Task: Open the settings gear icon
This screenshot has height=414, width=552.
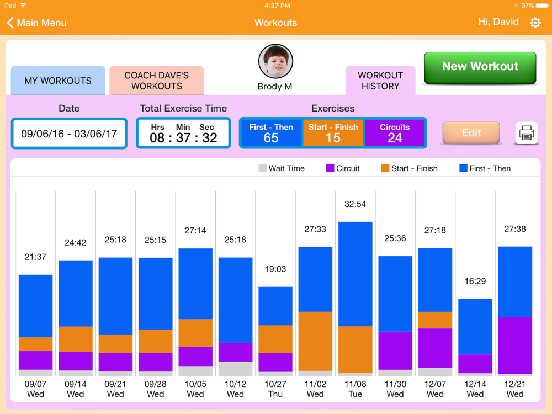Action: tap(535, 23)
